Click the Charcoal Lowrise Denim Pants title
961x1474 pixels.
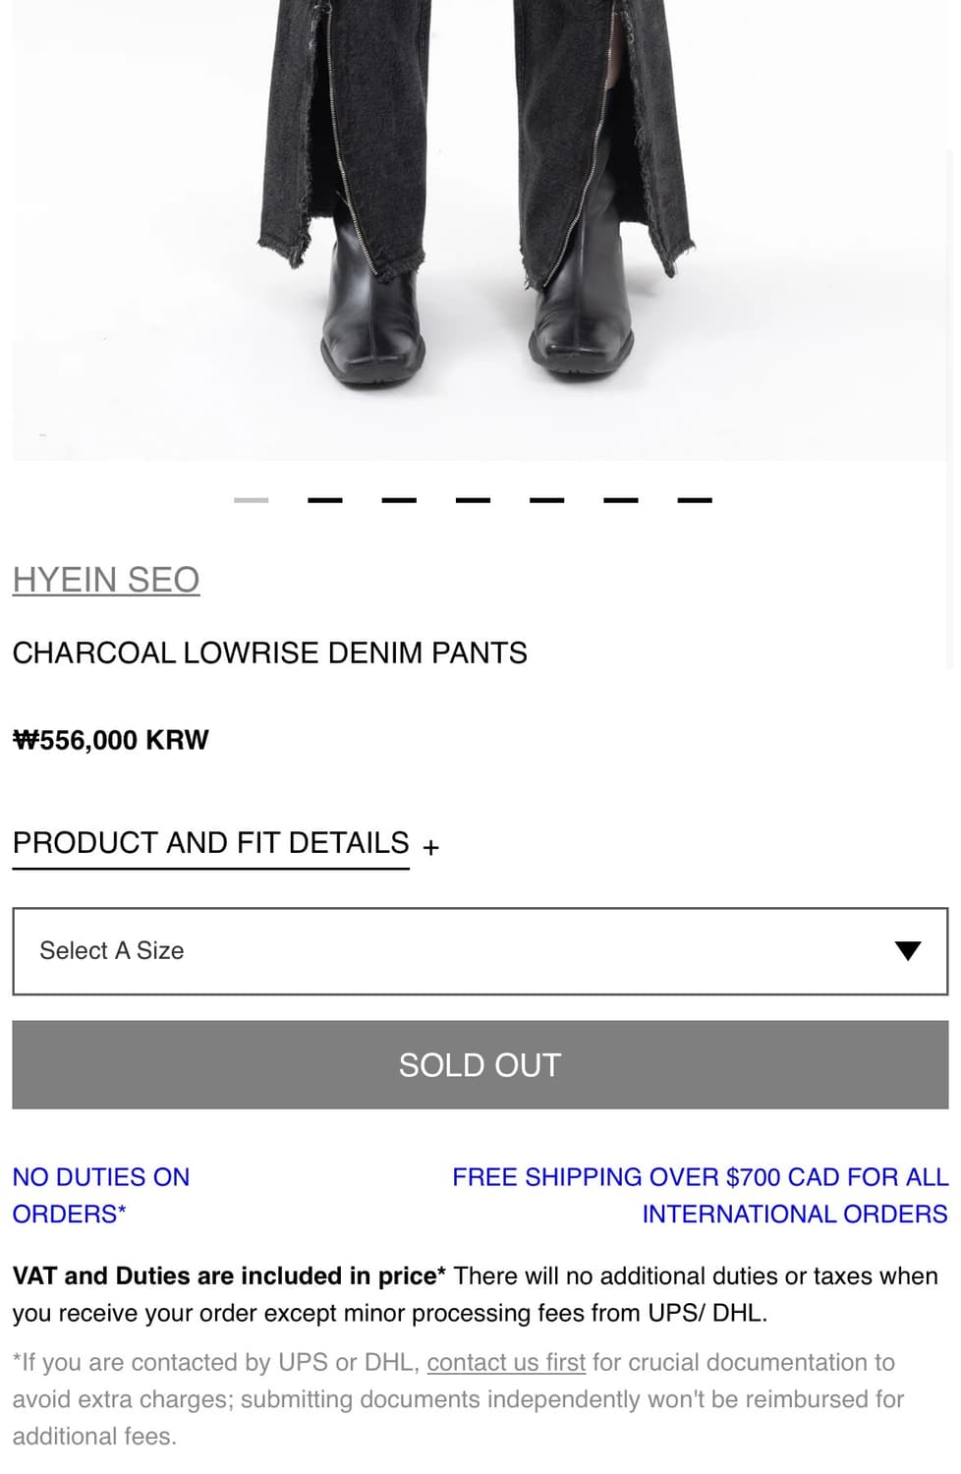click(270, 652)
